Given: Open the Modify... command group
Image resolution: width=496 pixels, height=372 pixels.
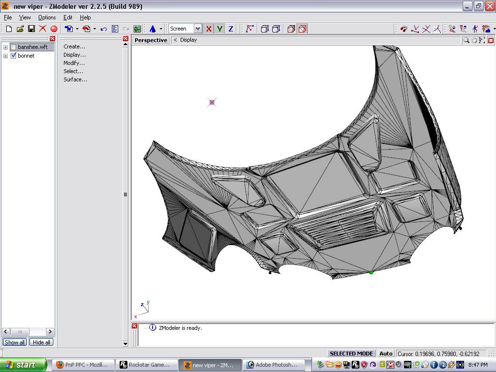Looking at the screenshot, I should click(x=74, y=63).
